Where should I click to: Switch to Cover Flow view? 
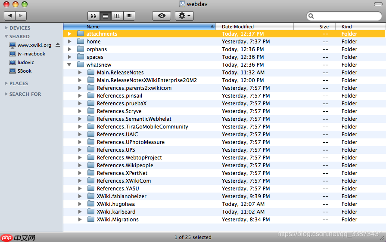(x=129, y=16)
